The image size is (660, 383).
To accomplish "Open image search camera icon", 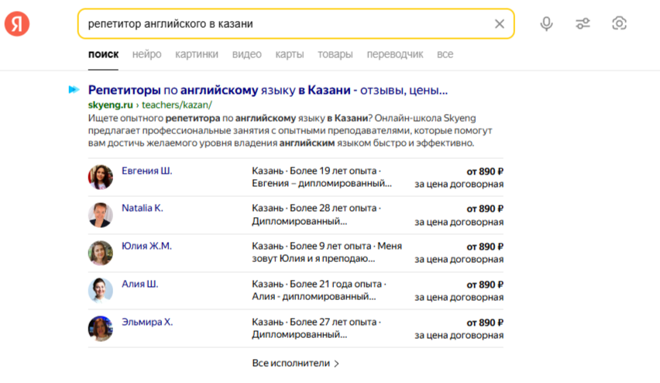I will point(619,24).
